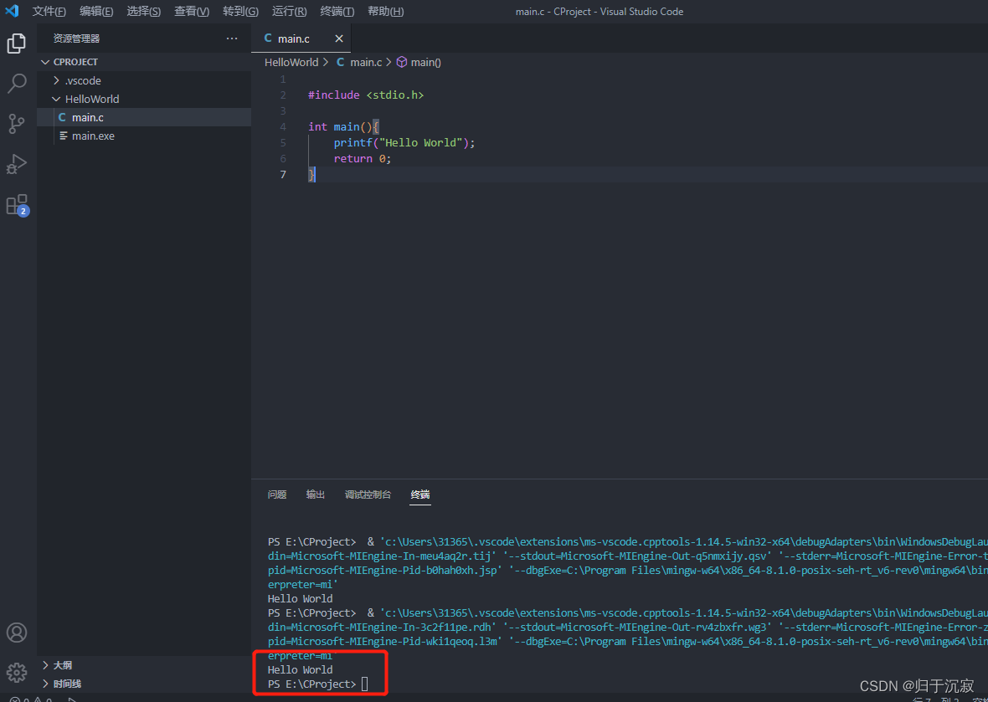
Task: Open the 编辑(E) menu
Action: tap(96, 12)
